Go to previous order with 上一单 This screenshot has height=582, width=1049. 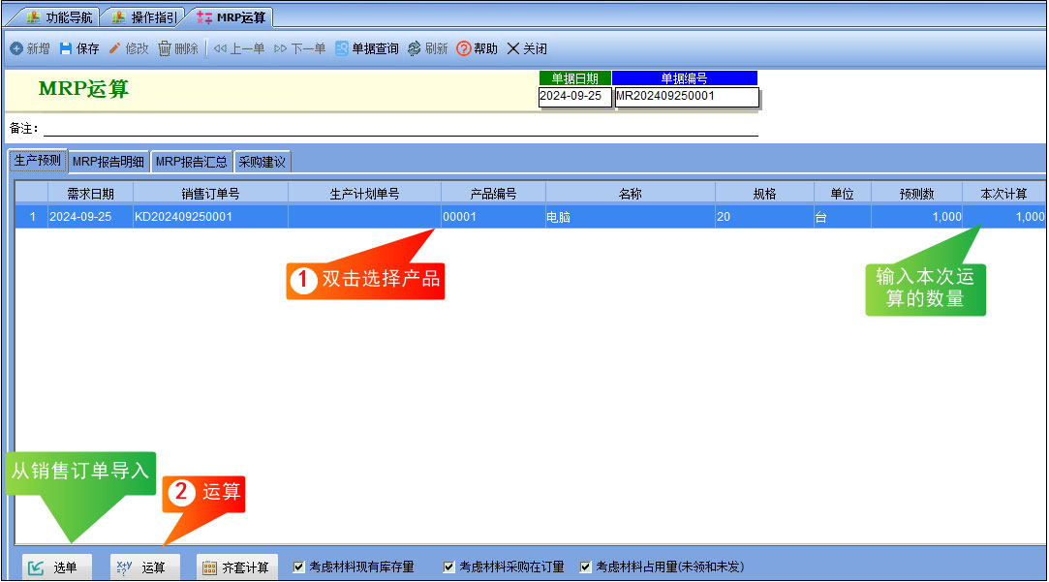click(239, 48)
